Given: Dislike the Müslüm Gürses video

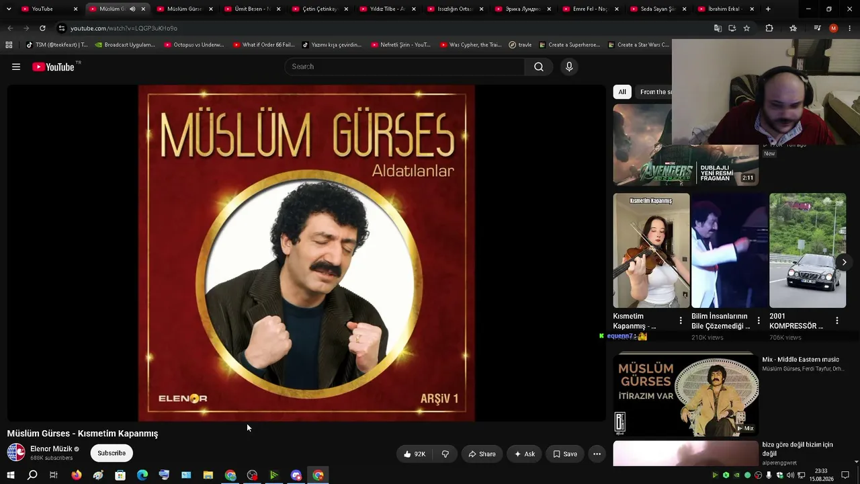Looking at the screenshot, I should [445, 454].
